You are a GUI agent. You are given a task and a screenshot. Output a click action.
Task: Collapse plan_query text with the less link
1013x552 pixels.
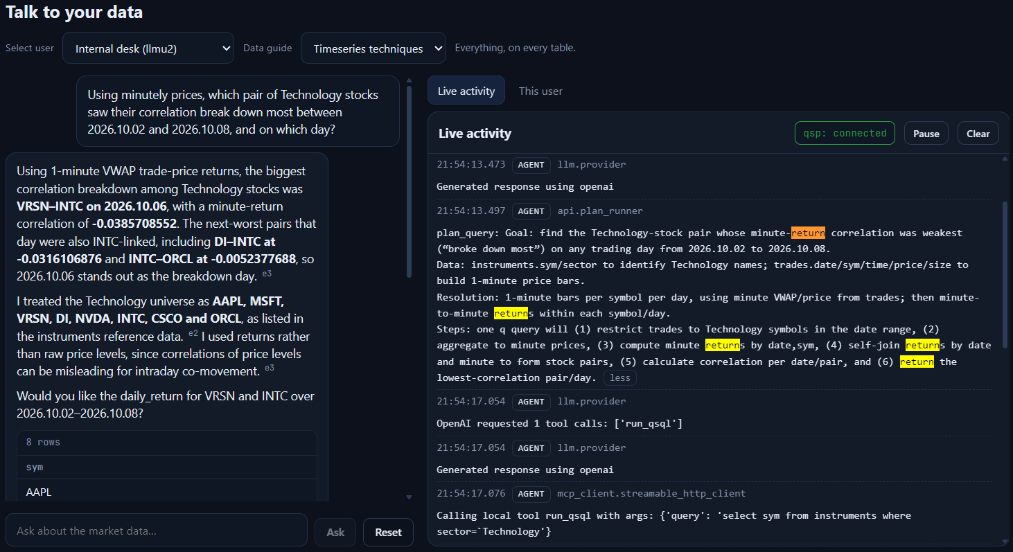[620, 378]
